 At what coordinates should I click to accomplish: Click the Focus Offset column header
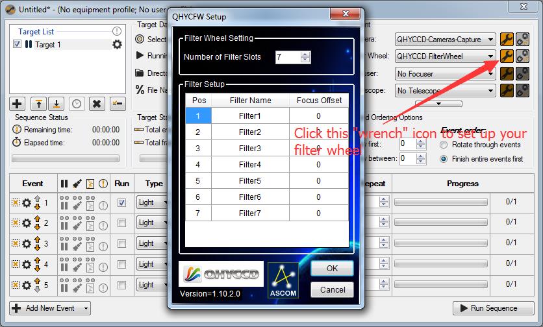point(319,101)
